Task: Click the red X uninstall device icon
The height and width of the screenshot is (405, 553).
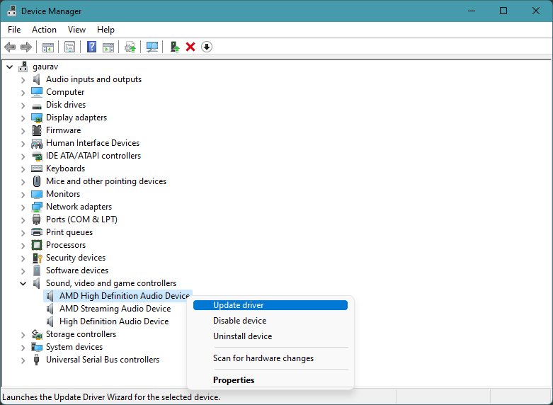Action: pos(190,47)
